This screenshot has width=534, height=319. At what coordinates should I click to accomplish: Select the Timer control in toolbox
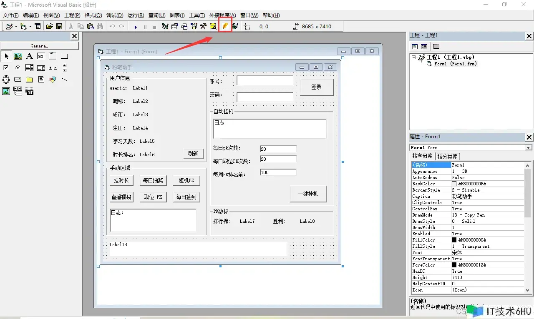[x=6, y=79]
